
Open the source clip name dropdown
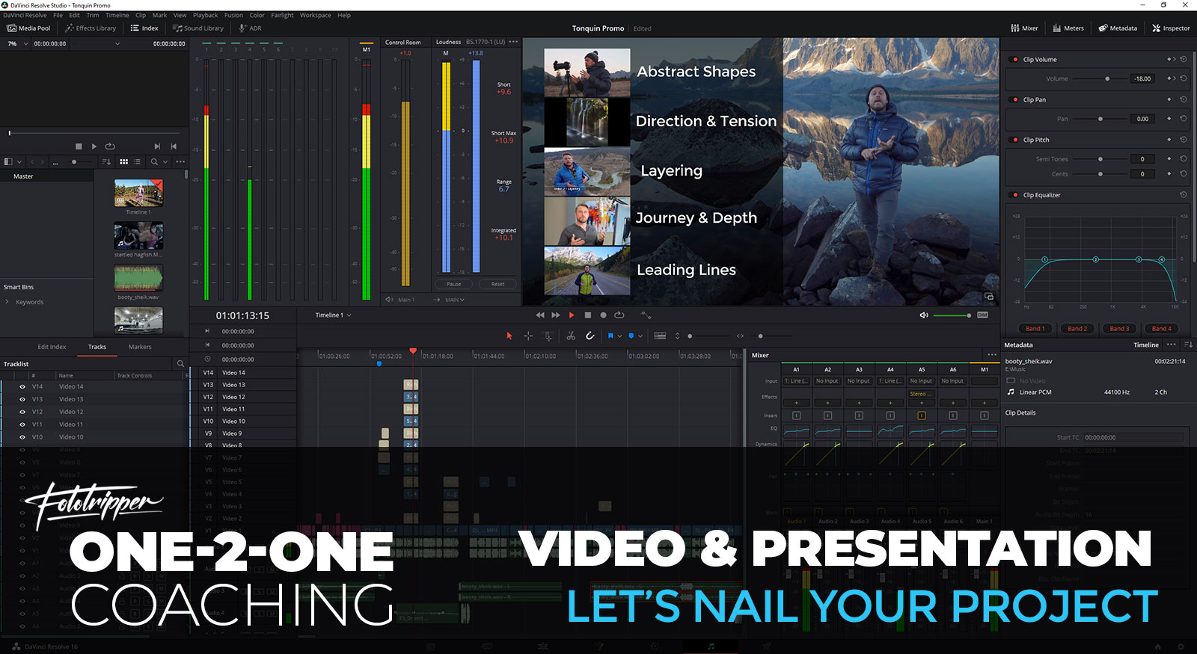click(117, 43)
